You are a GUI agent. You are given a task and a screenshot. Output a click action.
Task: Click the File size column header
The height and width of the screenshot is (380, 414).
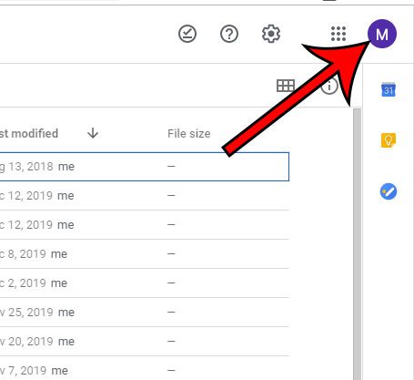click(189, 134)
